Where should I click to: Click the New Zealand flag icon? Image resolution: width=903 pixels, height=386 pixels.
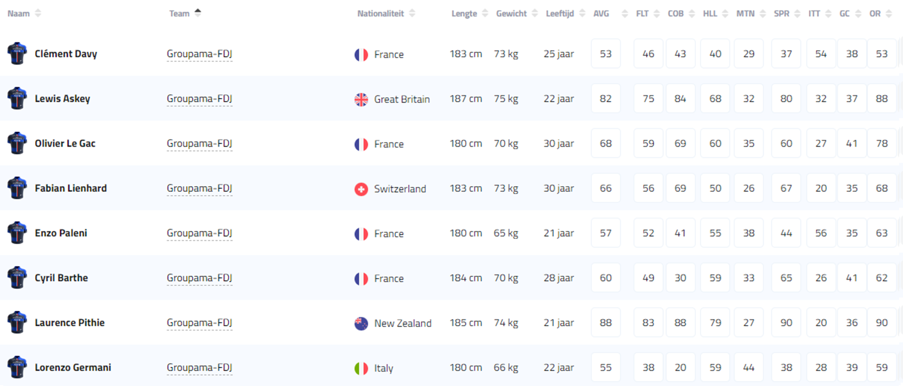pyautogui.click(x=361, y=323)
